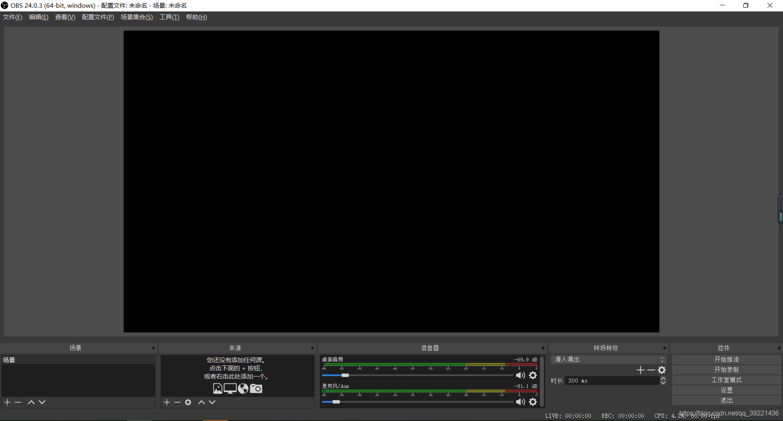783x421 pixels.
Task: Click the image source icon in 来源
Action: click(218, 388)
